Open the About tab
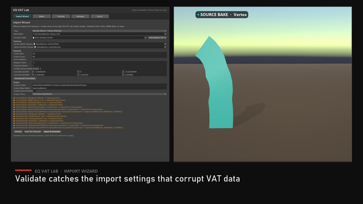The width and height of the screenshot is (363, 204). click(100, 16)
